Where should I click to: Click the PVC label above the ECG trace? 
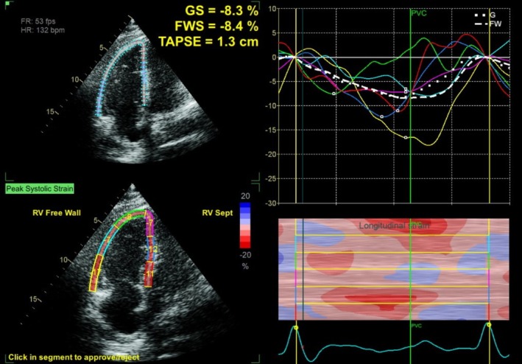tap(416, 326)
